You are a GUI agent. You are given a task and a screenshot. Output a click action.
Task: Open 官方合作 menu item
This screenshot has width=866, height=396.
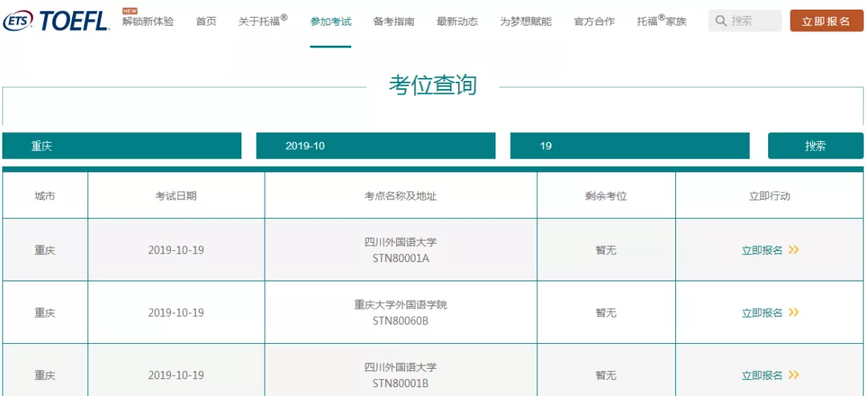coord(594,22)
